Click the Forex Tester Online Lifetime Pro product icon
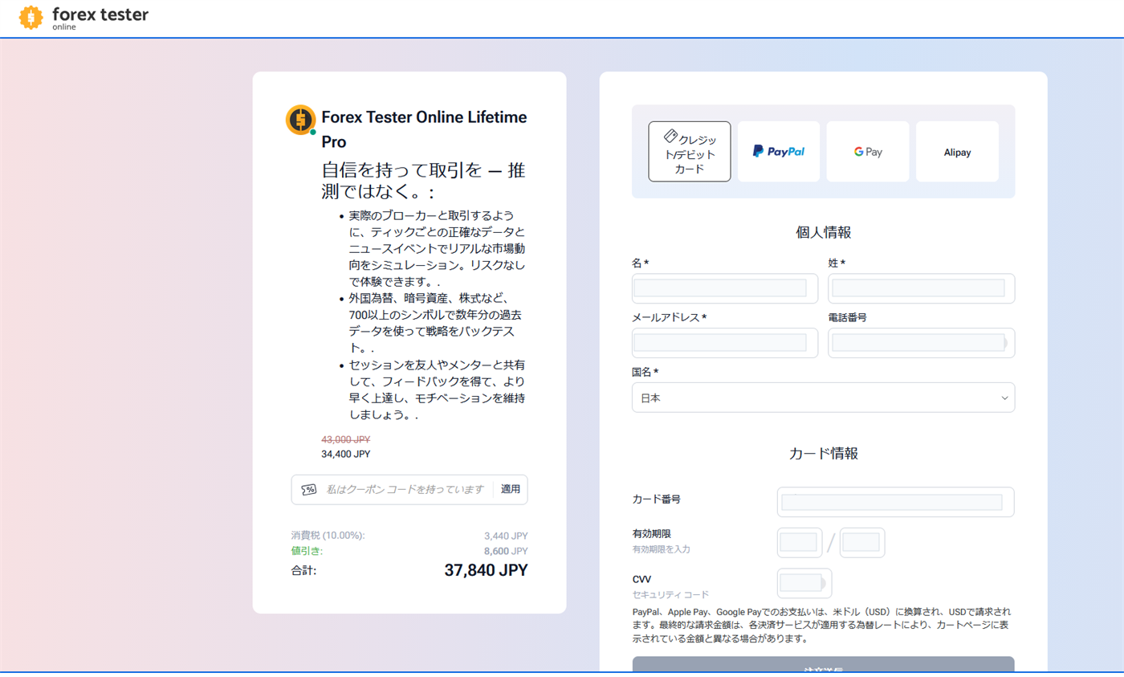Screen dimensions: 1124x677 (301, 120)
